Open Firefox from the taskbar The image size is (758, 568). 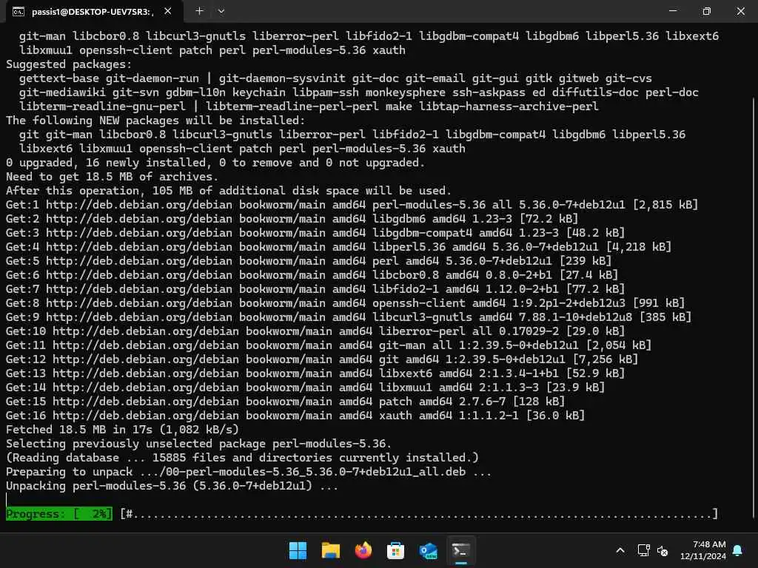coord(363,550)
